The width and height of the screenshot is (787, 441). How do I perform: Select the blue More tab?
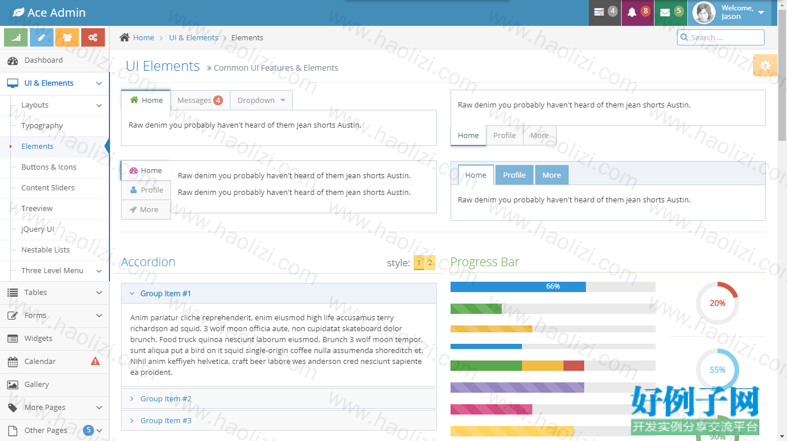[x=551, y=175]
